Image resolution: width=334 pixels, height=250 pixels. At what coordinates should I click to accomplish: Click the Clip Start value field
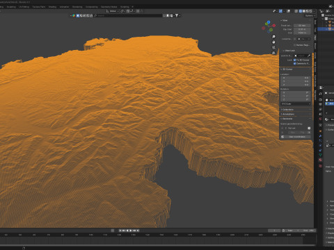[x=302, y=29]
